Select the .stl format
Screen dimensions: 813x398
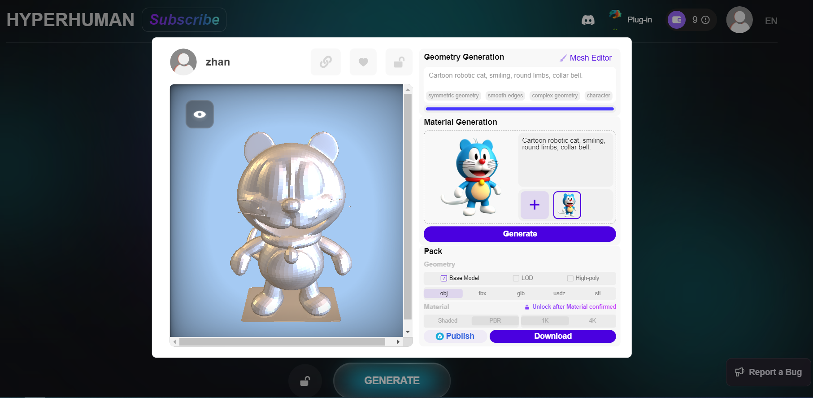click(597, 293)
